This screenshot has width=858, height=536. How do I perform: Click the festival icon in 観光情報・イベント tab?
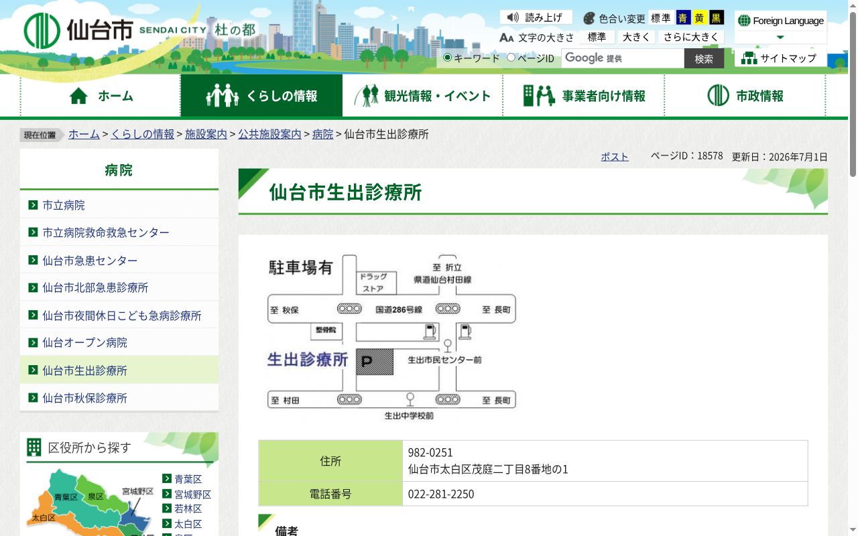[367, 96]
